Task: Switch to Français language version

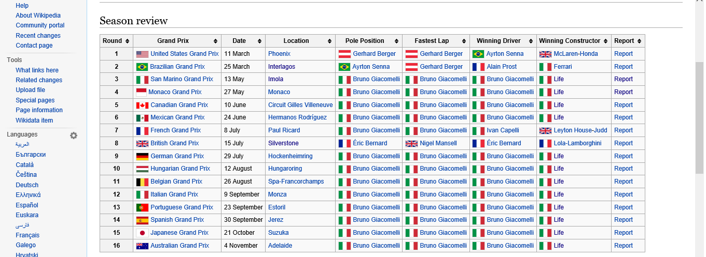Action: click(27, 235)
